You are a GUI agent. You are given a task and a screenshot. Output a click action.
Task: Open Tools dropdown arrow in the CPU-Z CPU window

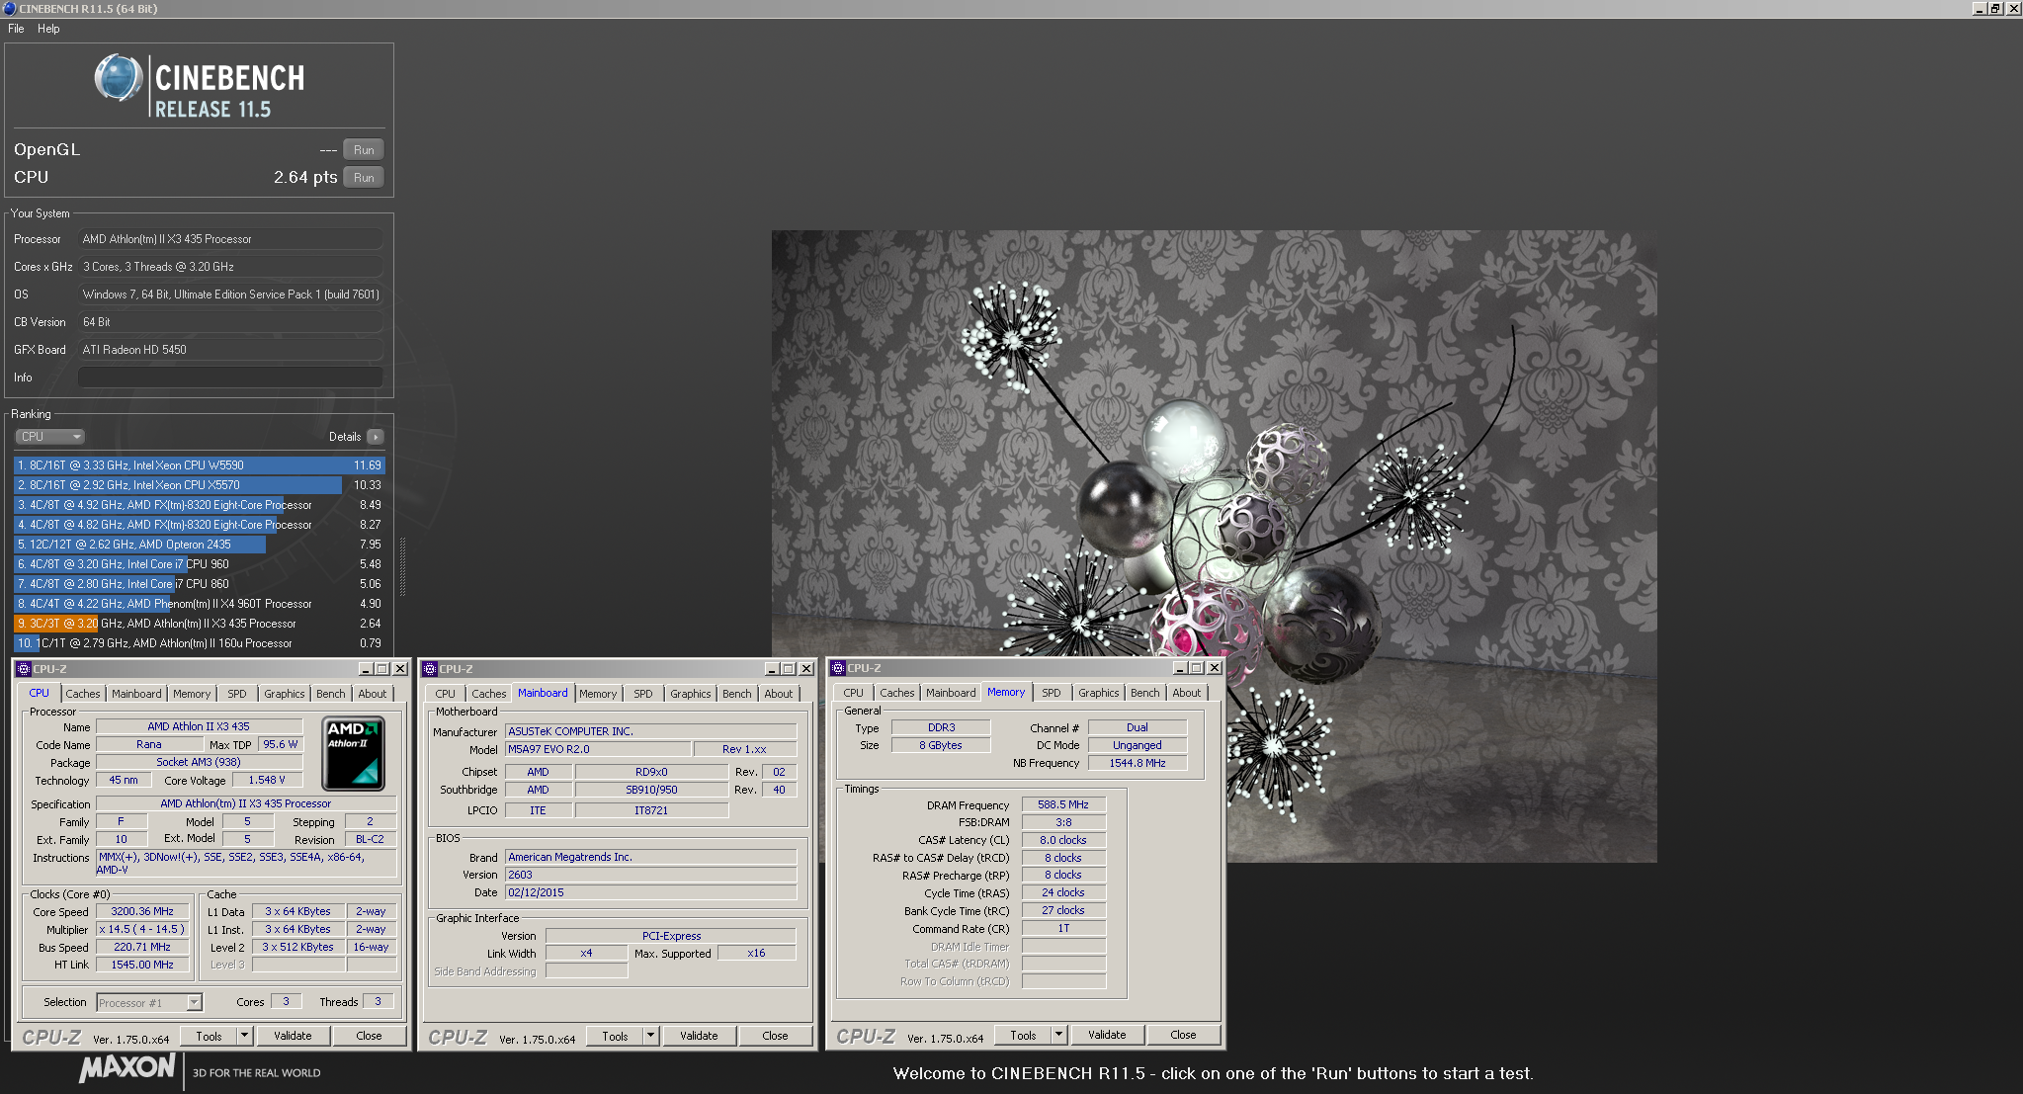pyautogui.click(x=245, y=1036)
